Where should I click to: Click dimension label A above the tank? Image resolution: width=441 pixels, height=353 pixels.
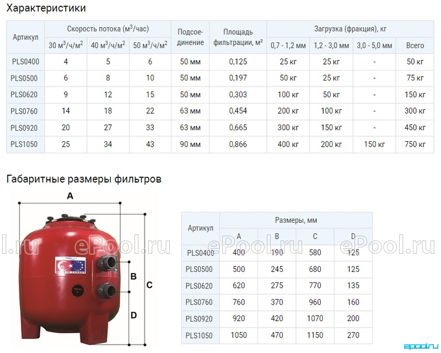pos(70,196)
